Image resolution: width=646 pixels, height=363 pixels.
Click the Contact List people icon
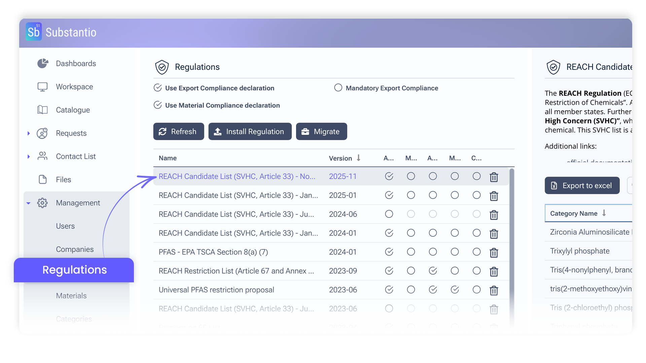(x=42, y=156)
